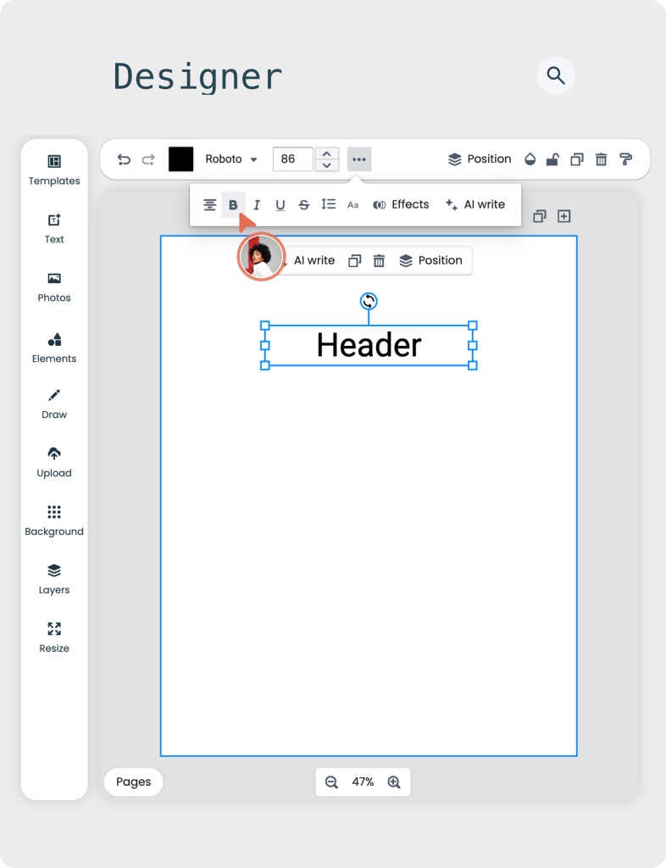Click the transparency droplet icon
Viewport: 666px width, 868px height.
pyautogui.click(x=530, y=159)
